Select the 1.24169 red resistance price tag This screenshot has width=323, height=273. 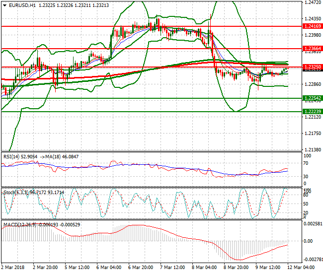[313, 25]
